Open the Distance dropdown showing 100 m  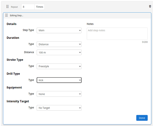point(59,52)
